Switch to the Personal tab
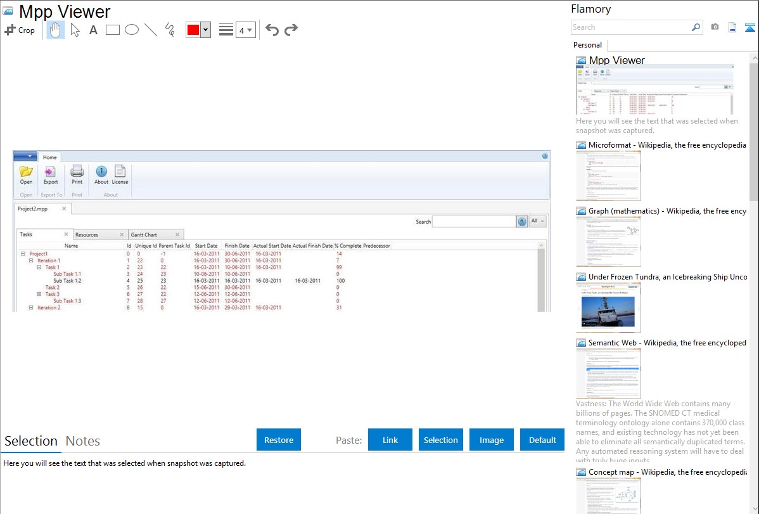The image size is (759, 514). pyautogui.click(x=588, y=45)
